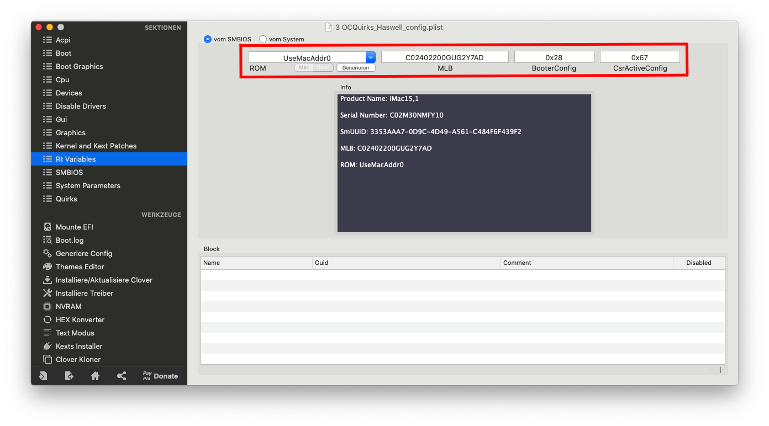
Task: Click the MLB input field
Action: pyautogui.click(x=445, y=57)
